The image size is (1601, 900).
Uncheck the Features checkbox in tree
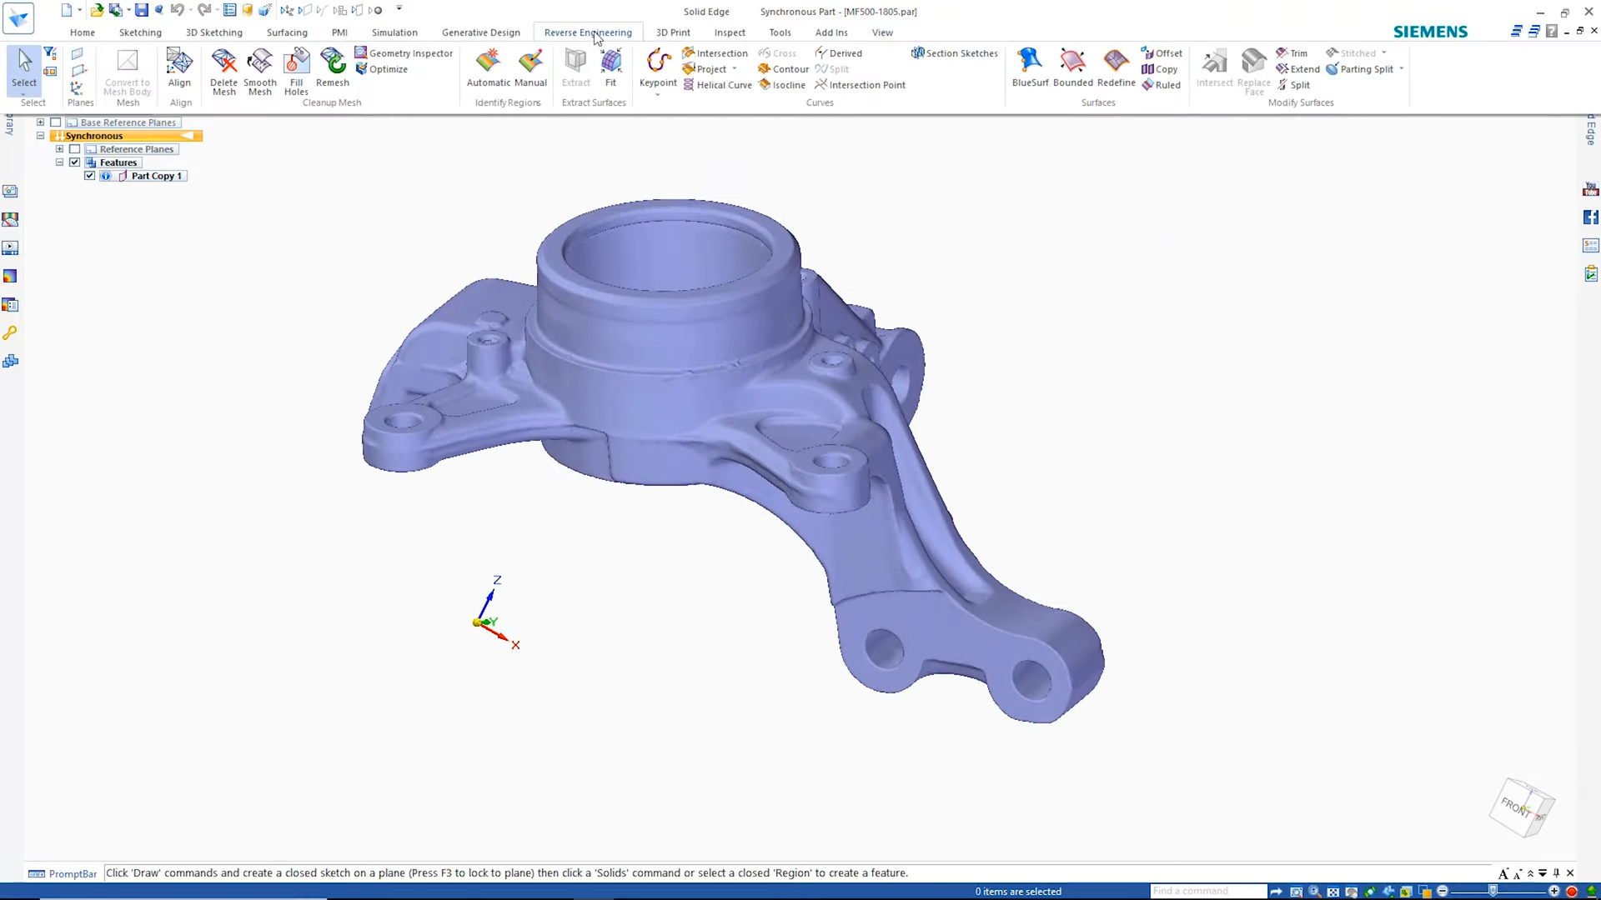[x=75, y=162]
